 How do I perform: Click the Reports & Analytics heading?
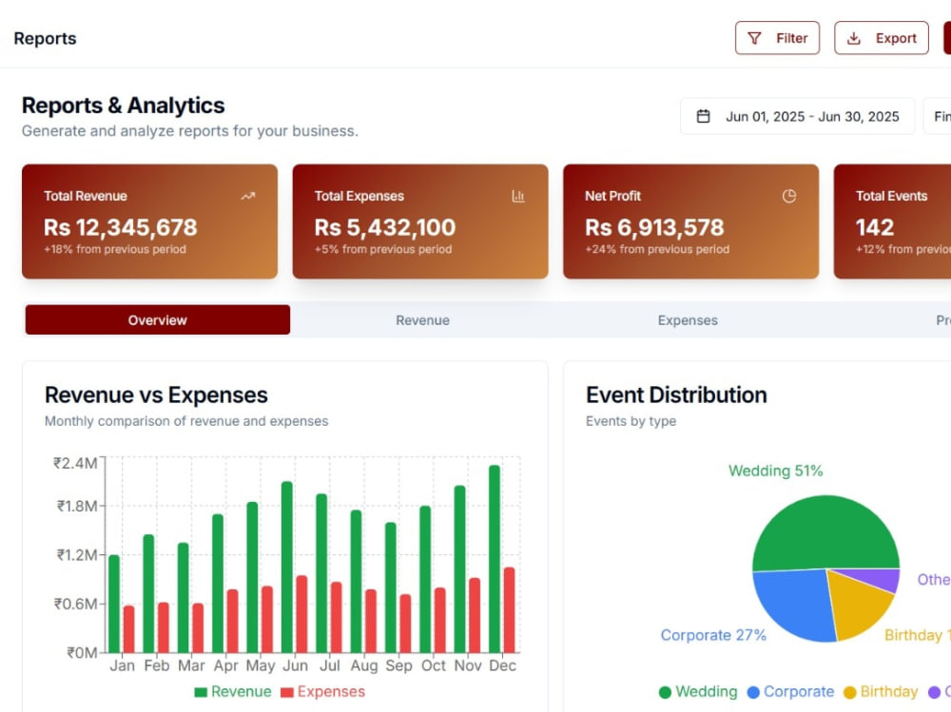(123, 105)
